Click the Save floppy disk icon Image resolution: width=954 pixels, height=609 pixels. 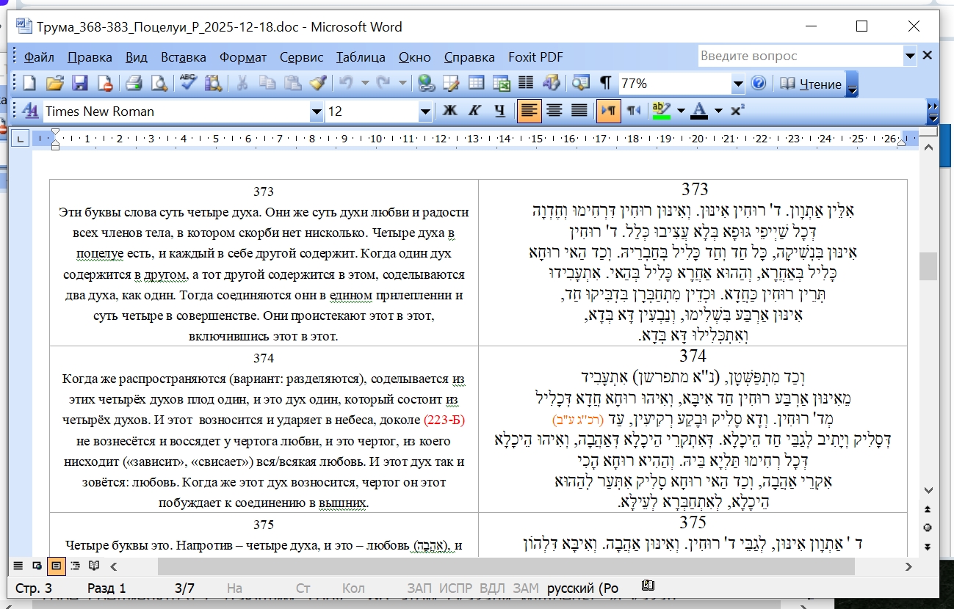click(x=79, y=84)
